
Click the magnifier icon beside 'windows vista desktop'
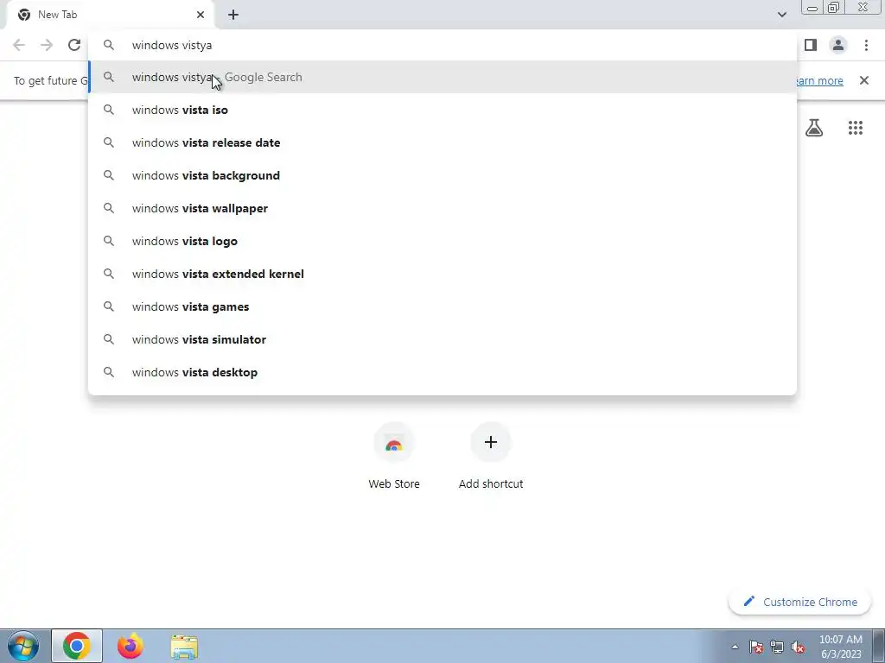pyautogui.click(x=109, y=372)
